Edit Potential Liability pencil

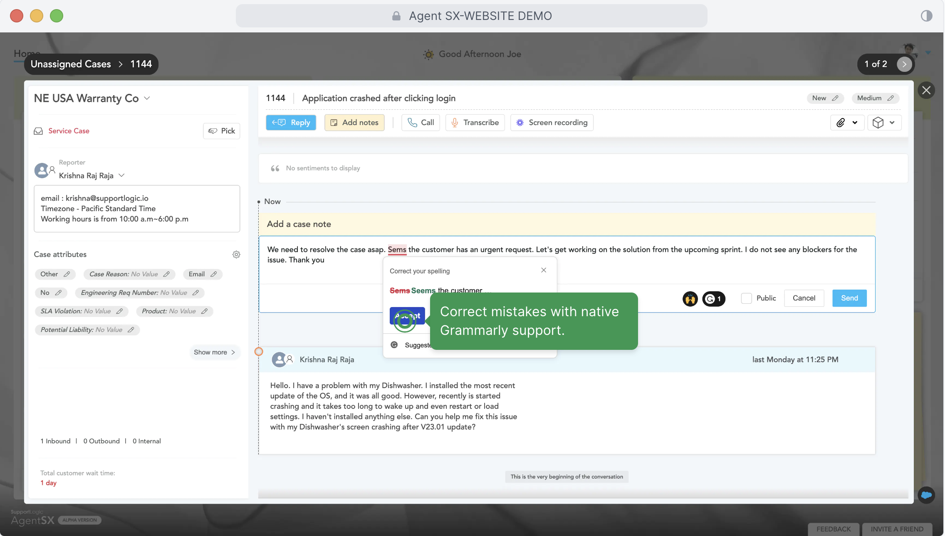coord(131,330)
